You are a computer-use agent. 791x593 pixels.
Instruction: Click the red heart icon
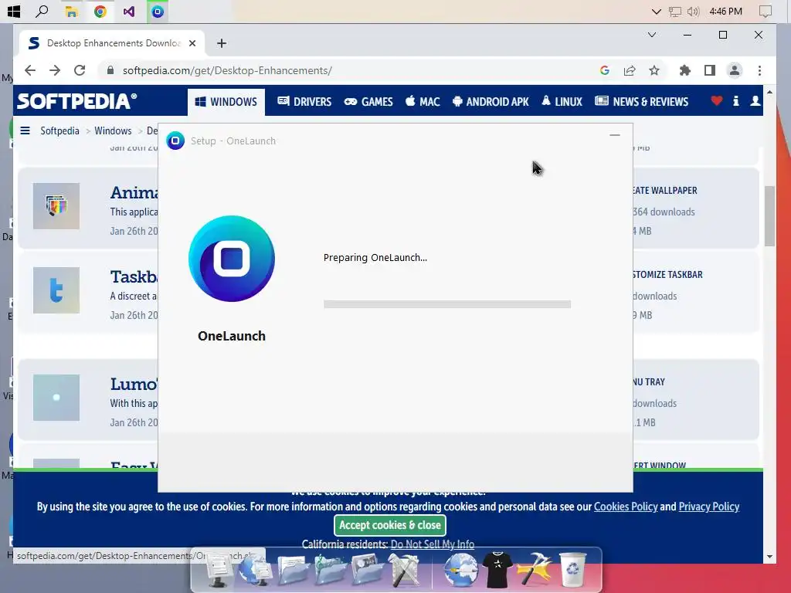(716, 101)
